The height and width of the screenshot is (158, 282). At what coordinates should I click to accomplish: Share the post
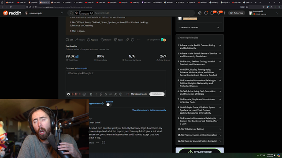coord(80,40)
